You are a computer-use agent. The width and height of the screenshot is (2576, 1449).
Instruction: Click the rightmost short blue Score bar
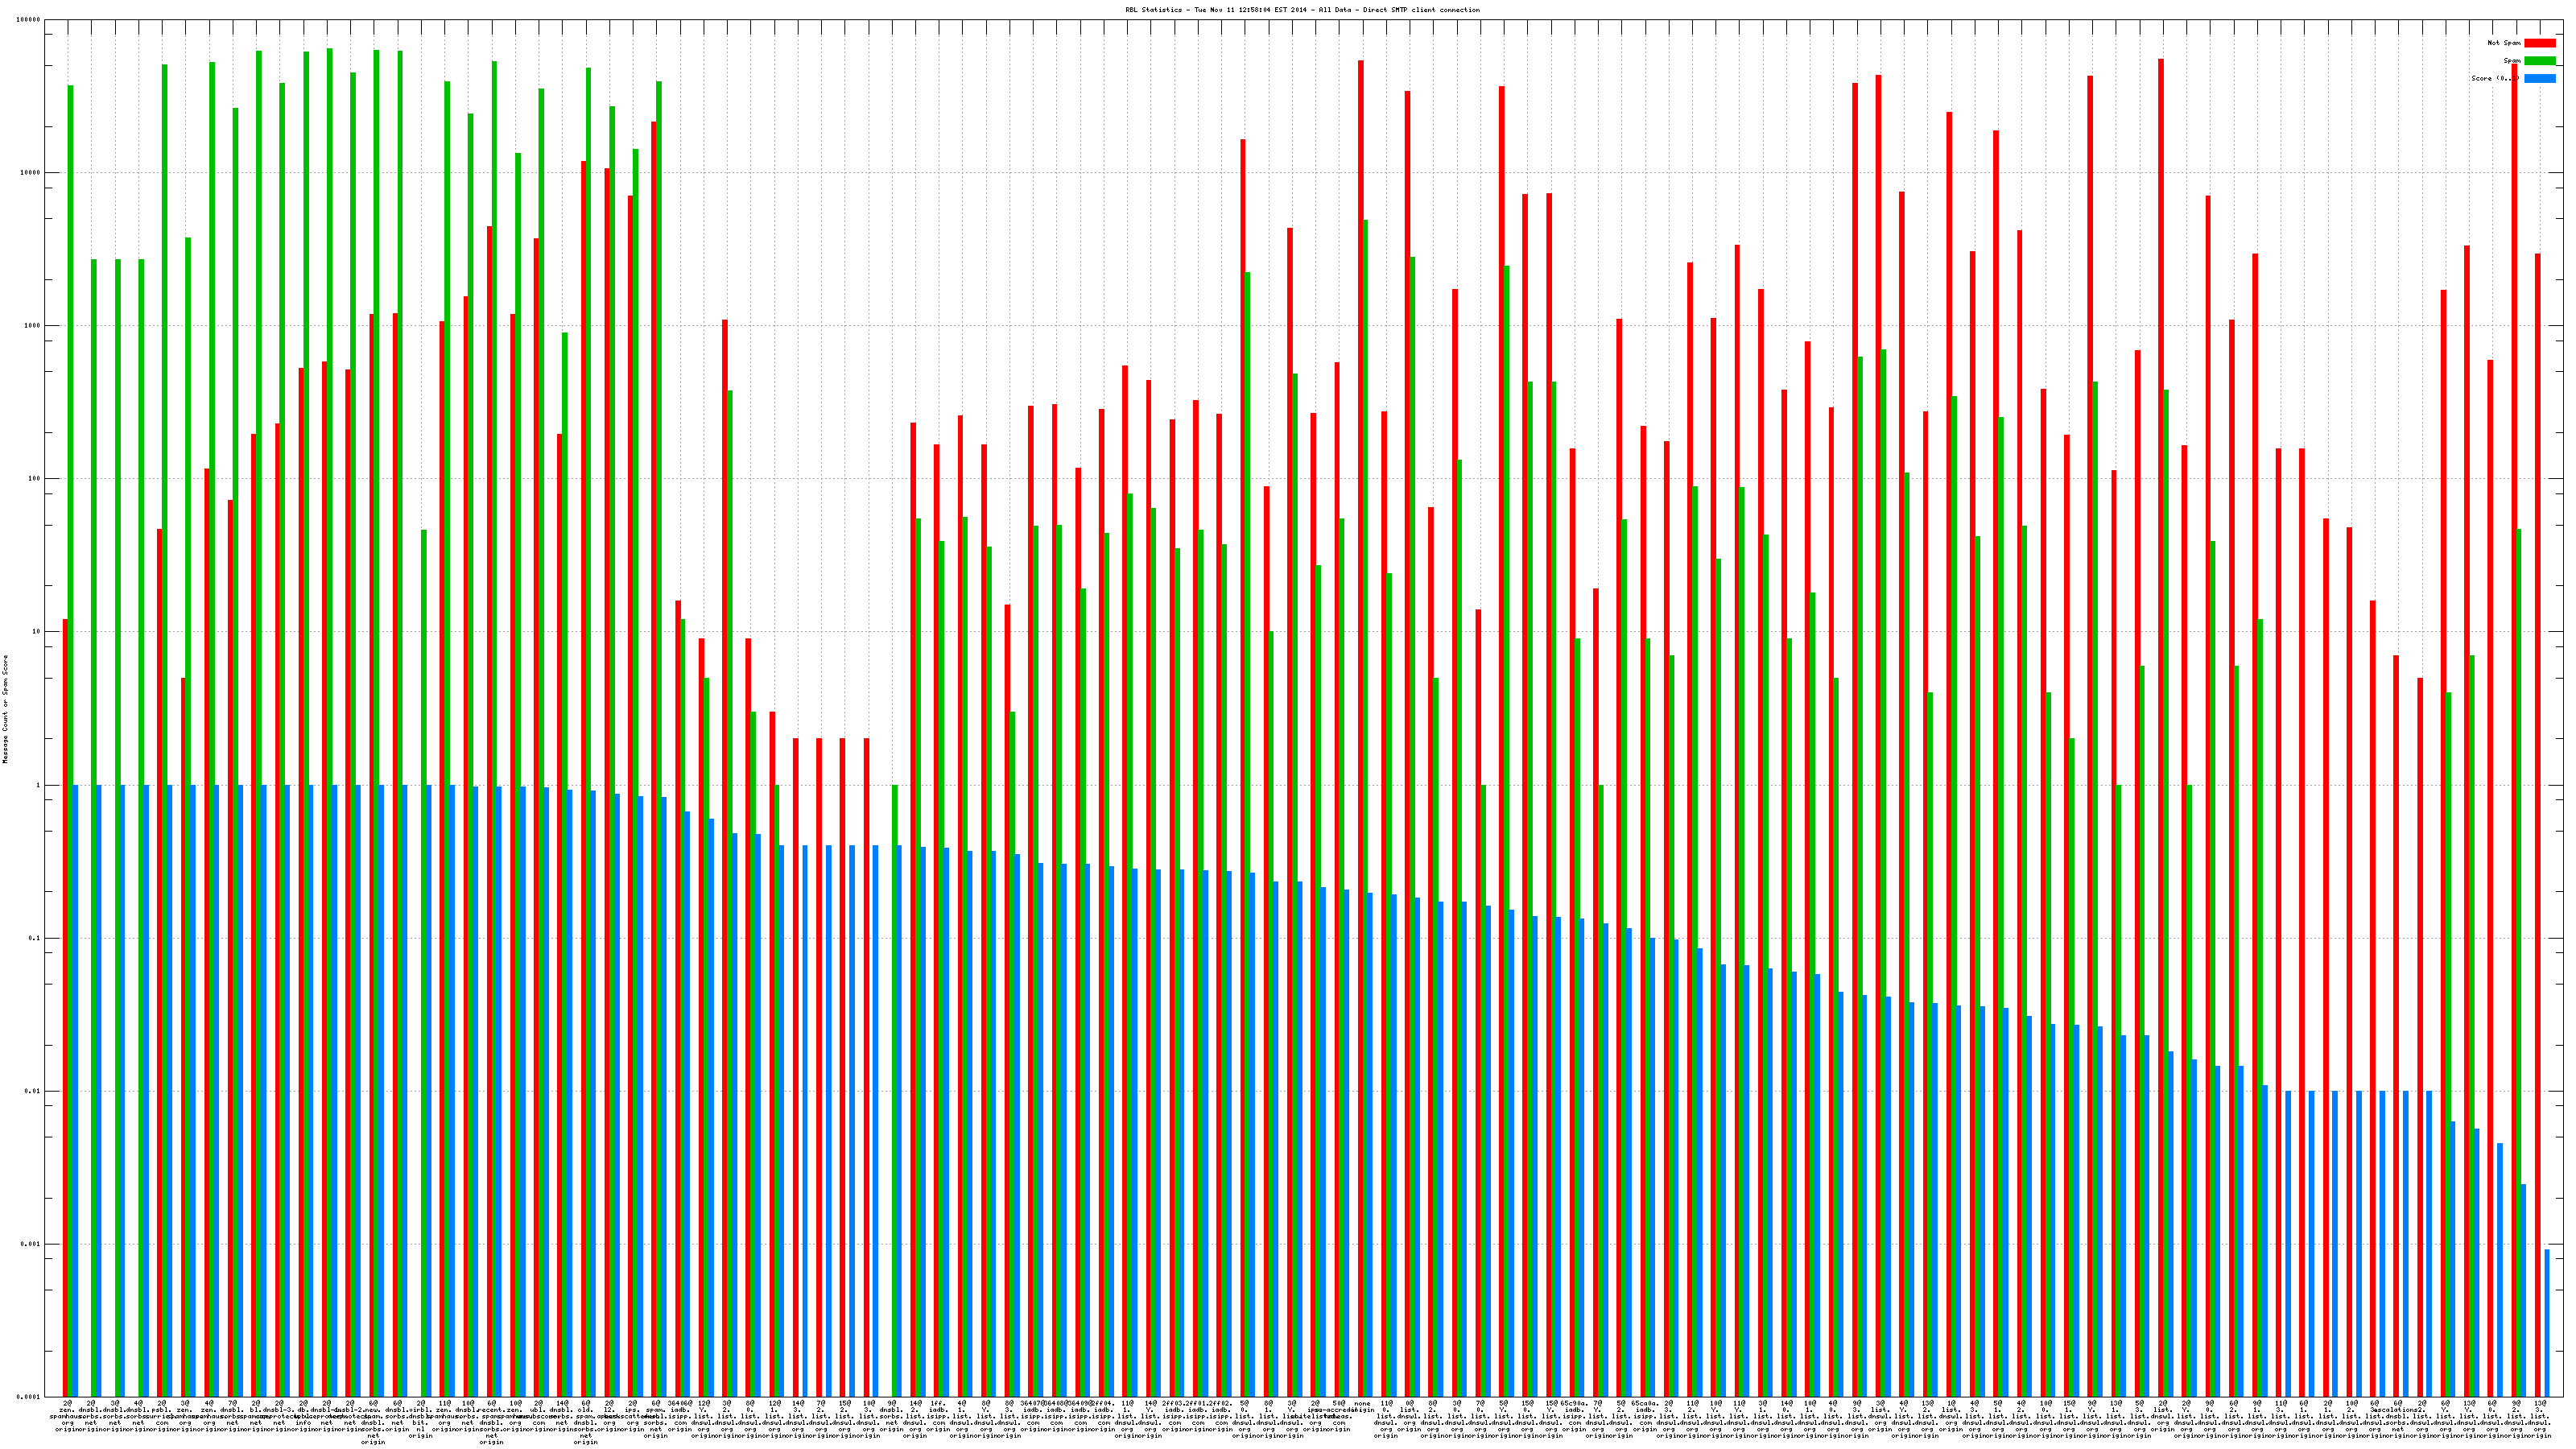[x=2547, y=1322]
